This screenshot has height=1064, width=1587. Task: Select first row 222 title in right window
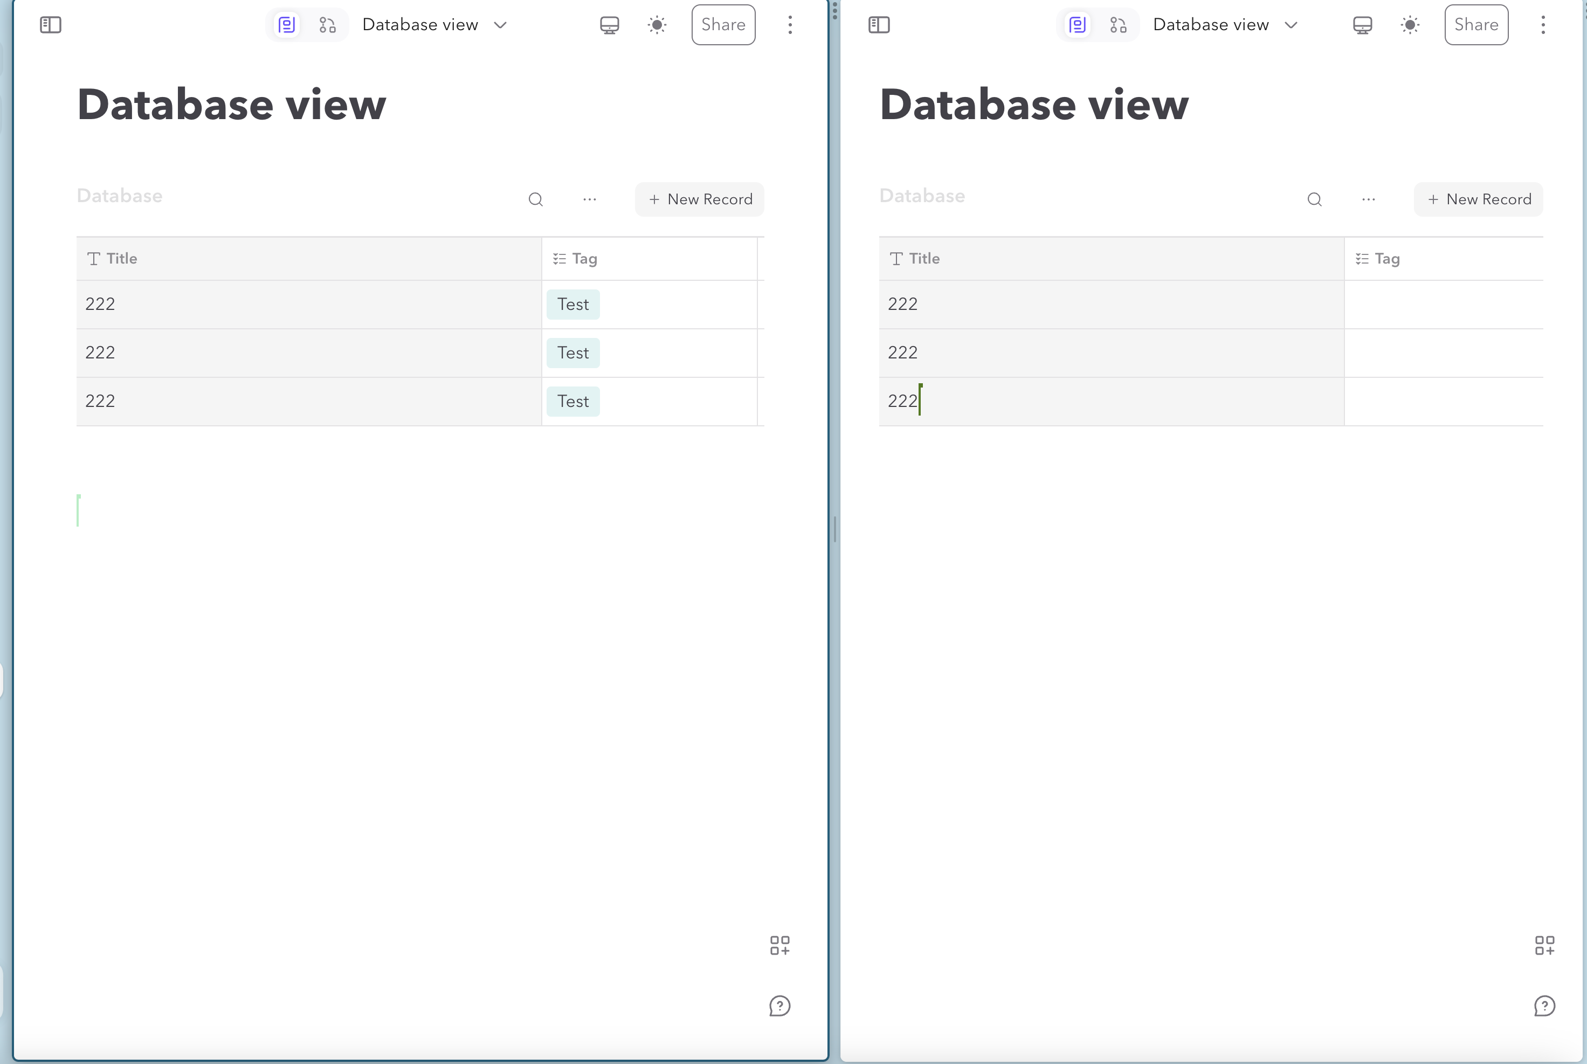tap(1112, 305)
